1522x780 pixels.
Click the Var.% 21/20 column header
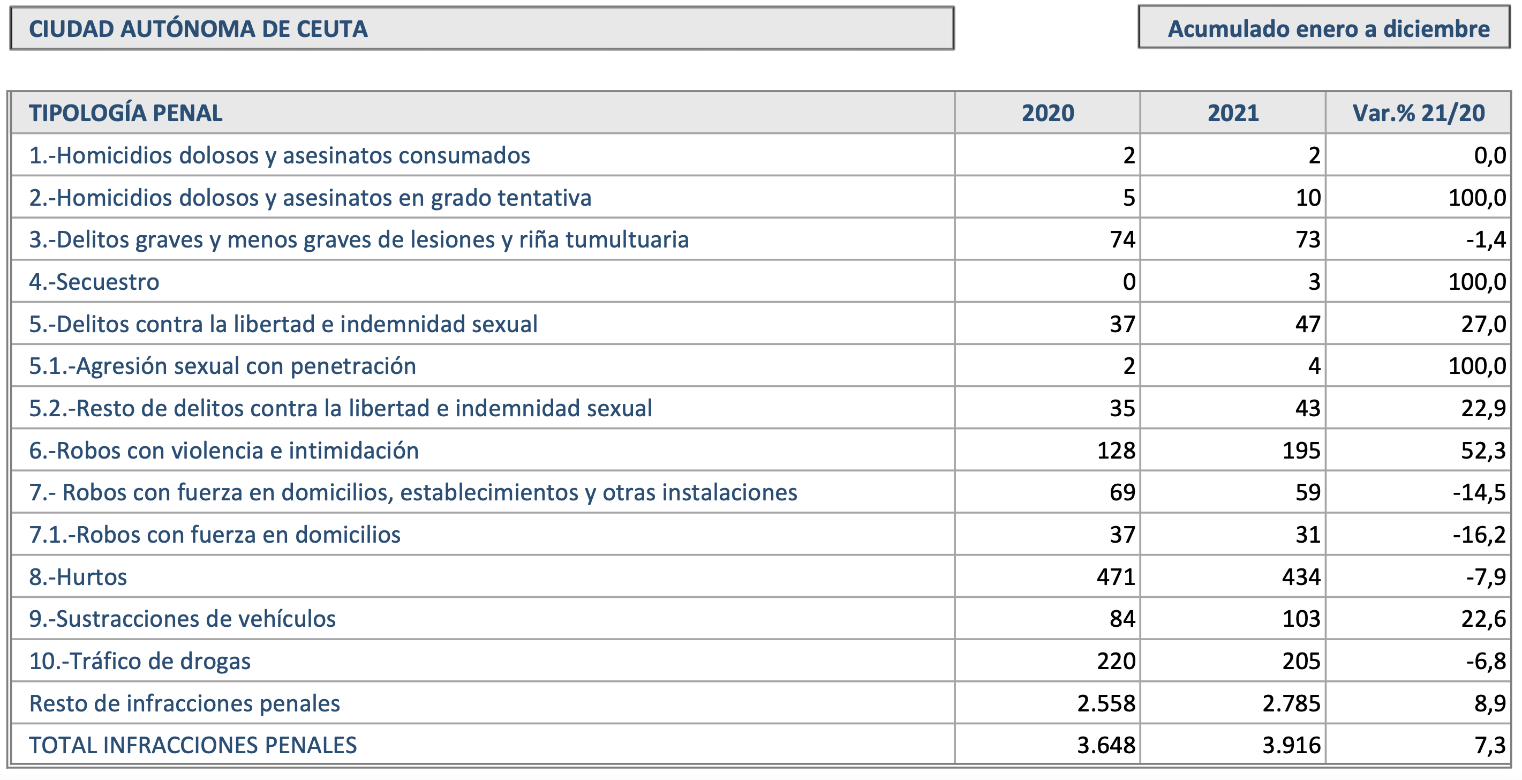click(1419, 113)
